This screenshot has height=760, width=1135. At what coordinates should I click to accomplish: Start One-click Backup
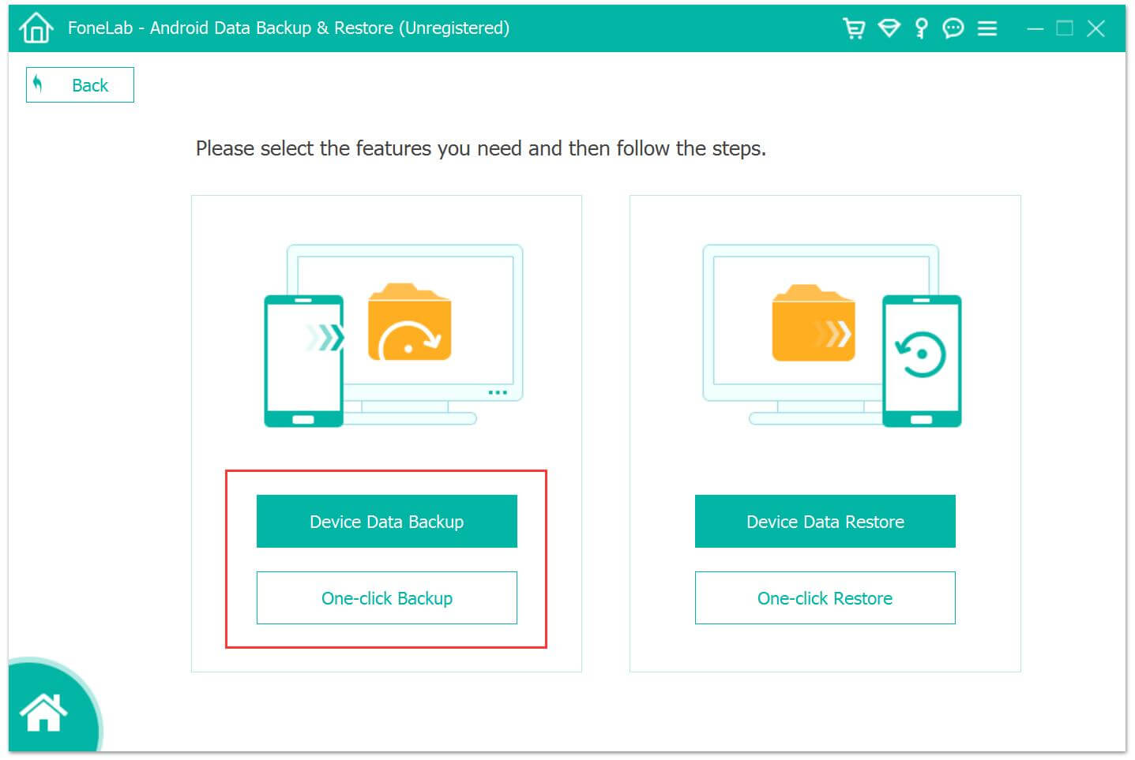point(386,598)
